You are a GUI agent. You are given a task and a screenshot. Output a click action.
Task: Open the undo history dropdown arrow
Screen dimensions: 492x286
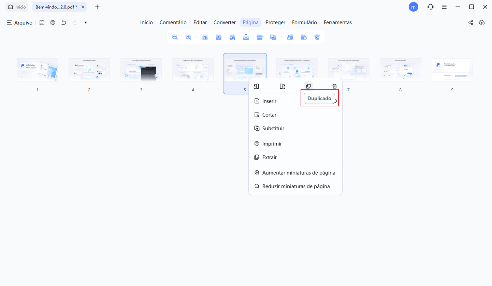tap(85, 22)
